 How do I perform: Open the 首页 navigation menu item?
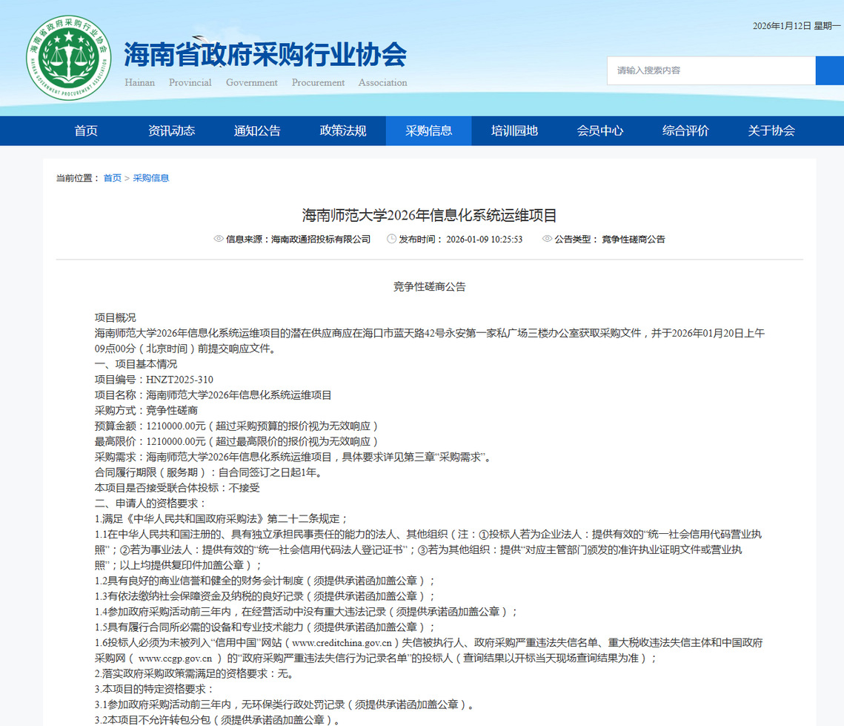86,131
